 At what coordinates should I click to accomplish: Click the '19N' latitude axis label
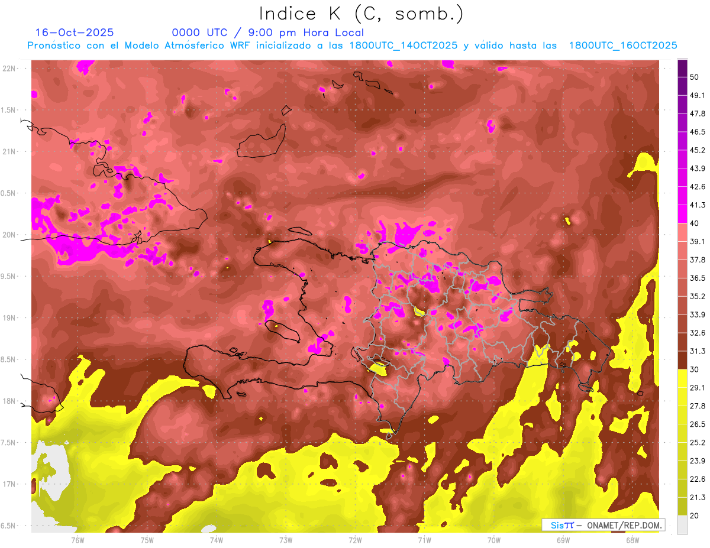coord(8,317)
